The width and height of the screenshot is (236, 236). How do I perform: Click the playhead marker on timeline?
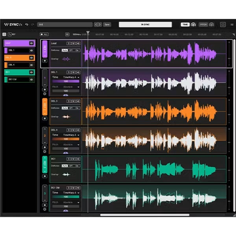88,32
